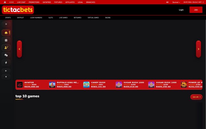Image resolution: width=206 pixels, height=129 pixels.
Task: Click the Sugar Rush 1000 icon beside R450,616.00
Action: [x=119, y=85]
